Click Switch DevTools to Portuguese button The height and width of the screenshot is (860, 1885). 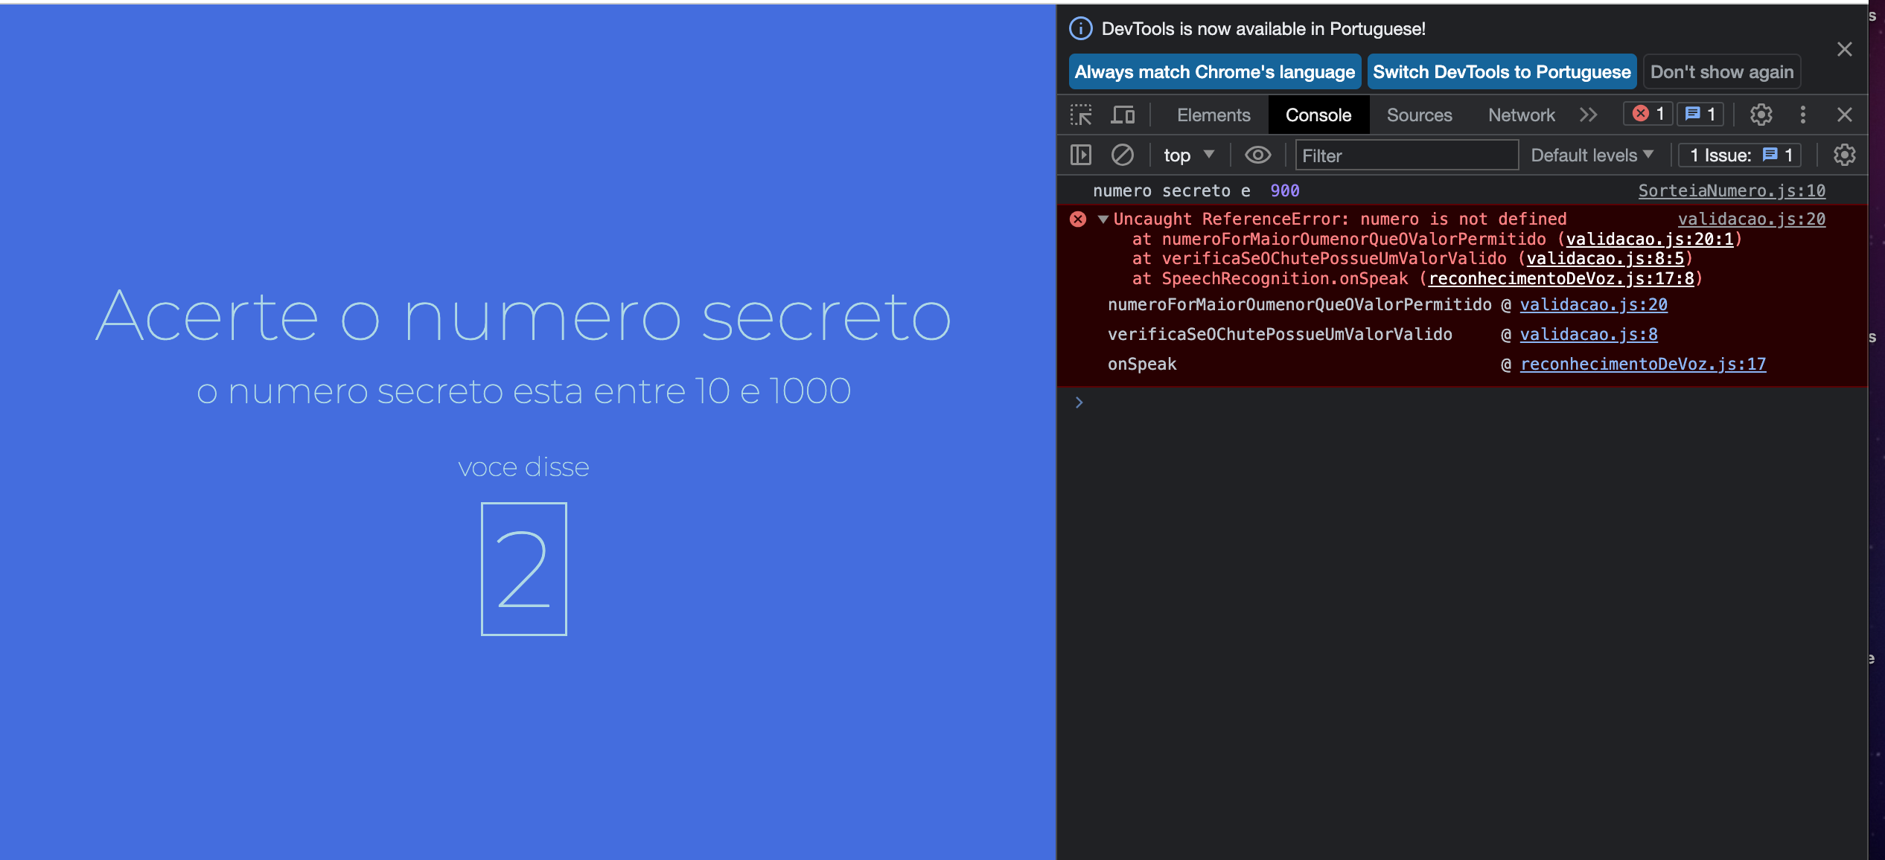1502,71
